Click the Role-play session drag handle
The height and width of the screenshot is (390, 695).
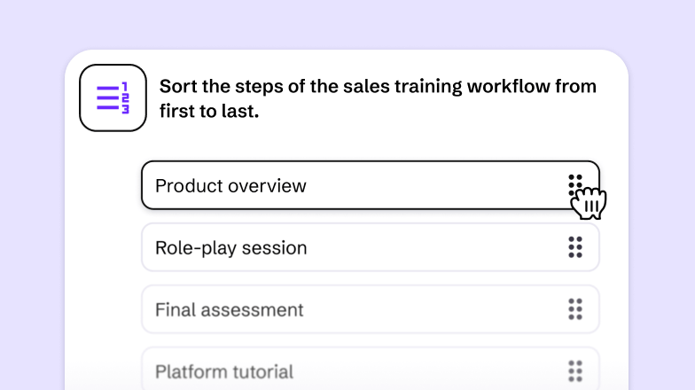point(575,247)
